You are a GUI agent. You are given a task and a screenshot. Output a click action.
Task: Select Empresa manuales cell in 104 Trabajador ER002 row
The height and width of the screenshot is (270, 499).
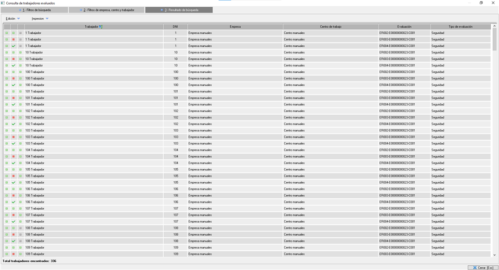tap(235, 150)
